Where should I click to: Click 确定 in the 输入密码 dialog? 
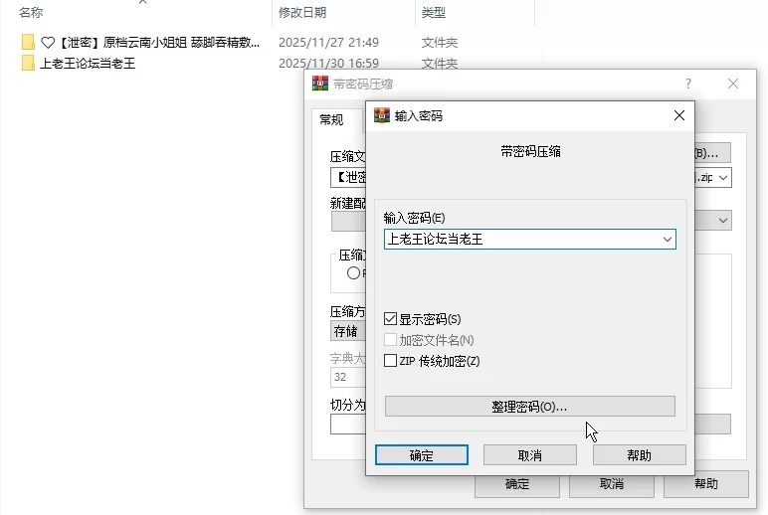click(x=422, y=455)
